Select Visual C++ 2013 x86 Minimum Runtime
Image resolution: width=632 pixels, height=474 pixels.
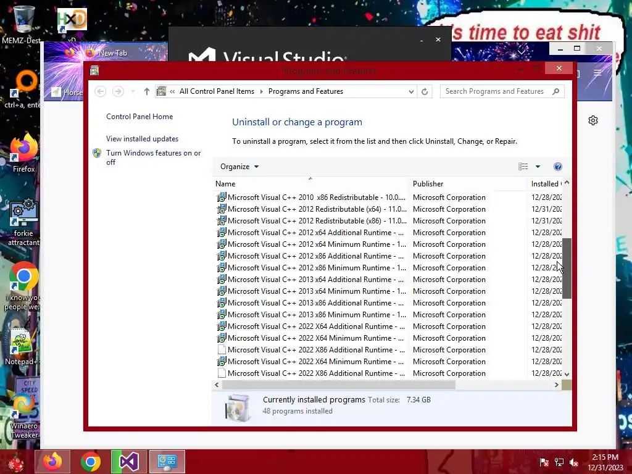pyautogui.click(x=388, y=314)
